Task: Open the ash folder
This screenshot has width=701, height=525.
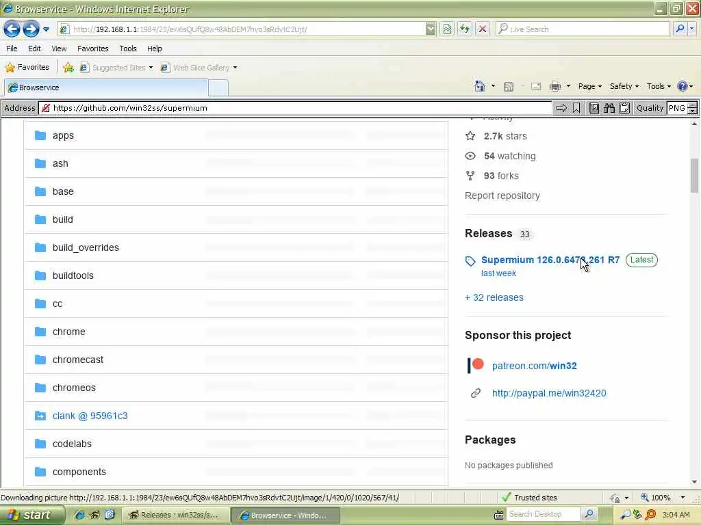Action: (60, 164)
